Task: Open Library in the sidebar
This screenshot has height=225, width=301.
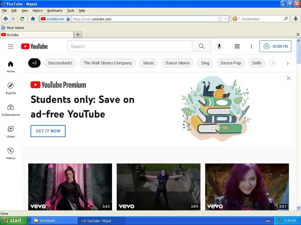Action: pos(11,132)
